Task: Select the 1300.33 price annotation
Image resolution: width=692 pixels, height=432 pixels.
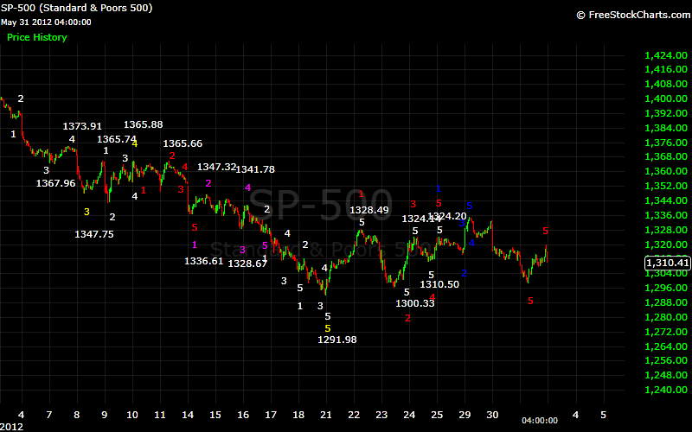Action: (415, 303)
